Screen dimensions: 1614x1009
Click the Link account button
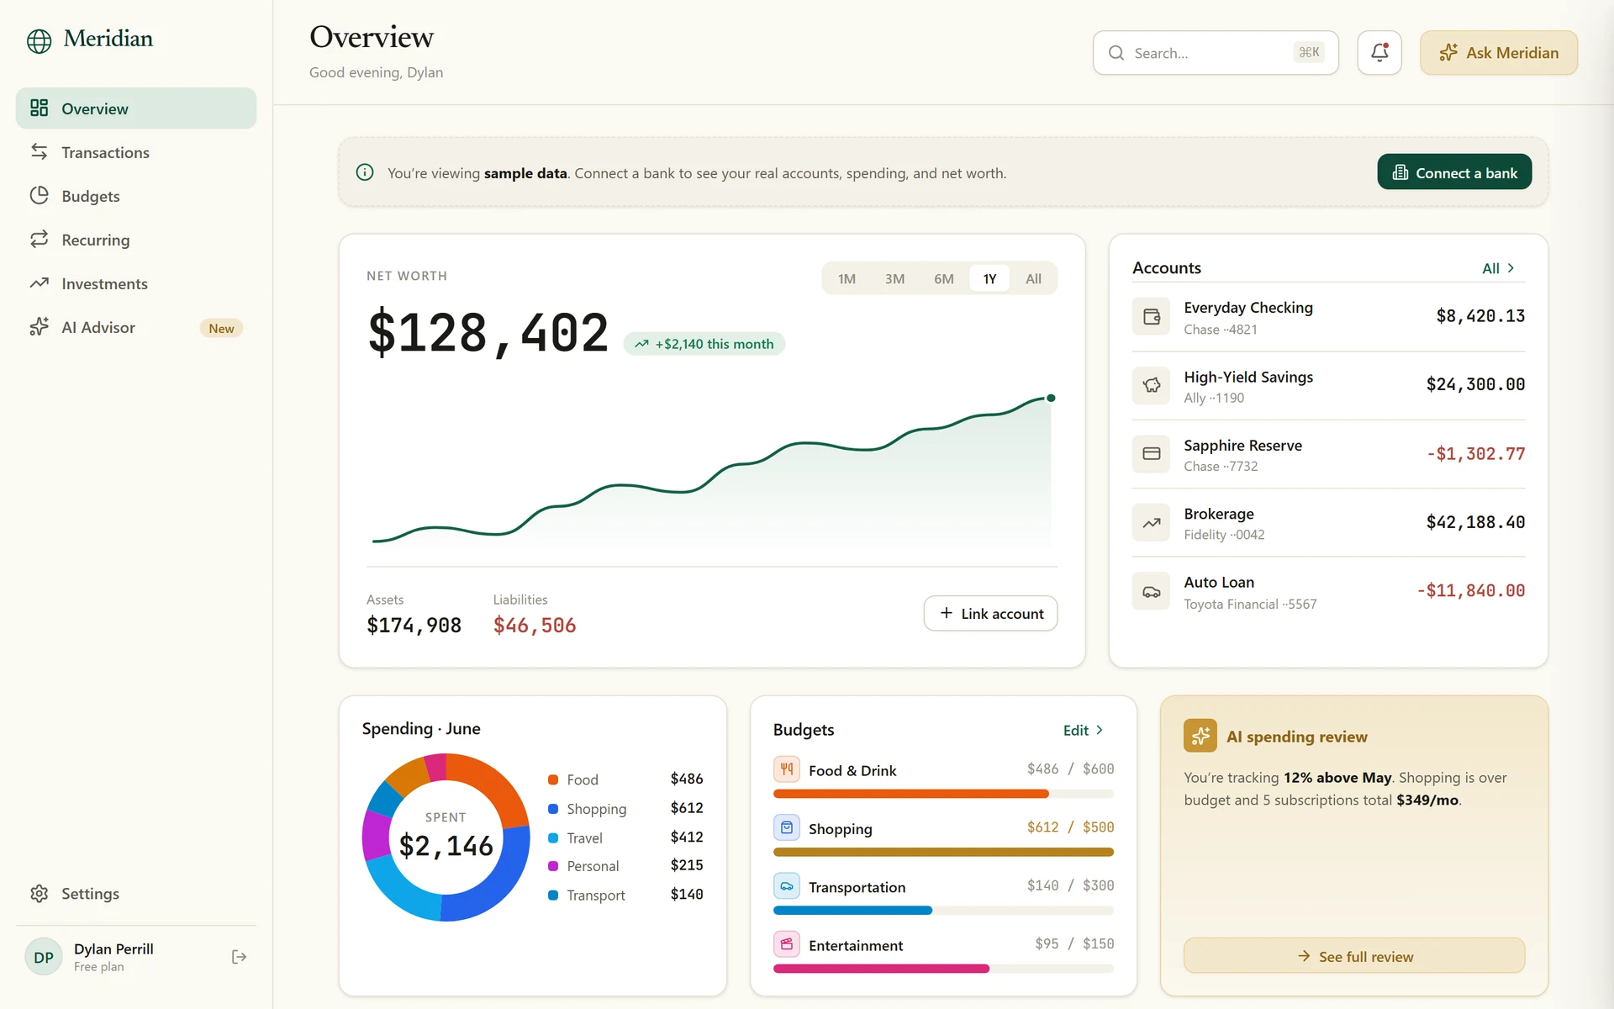(990, 613)
